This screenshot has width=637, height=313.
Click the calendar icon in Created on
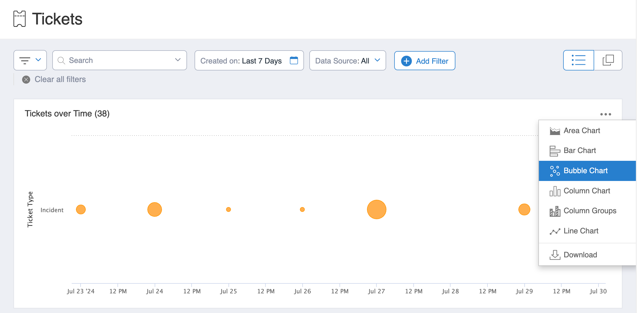pyautogui.click(x=294, y=61)
